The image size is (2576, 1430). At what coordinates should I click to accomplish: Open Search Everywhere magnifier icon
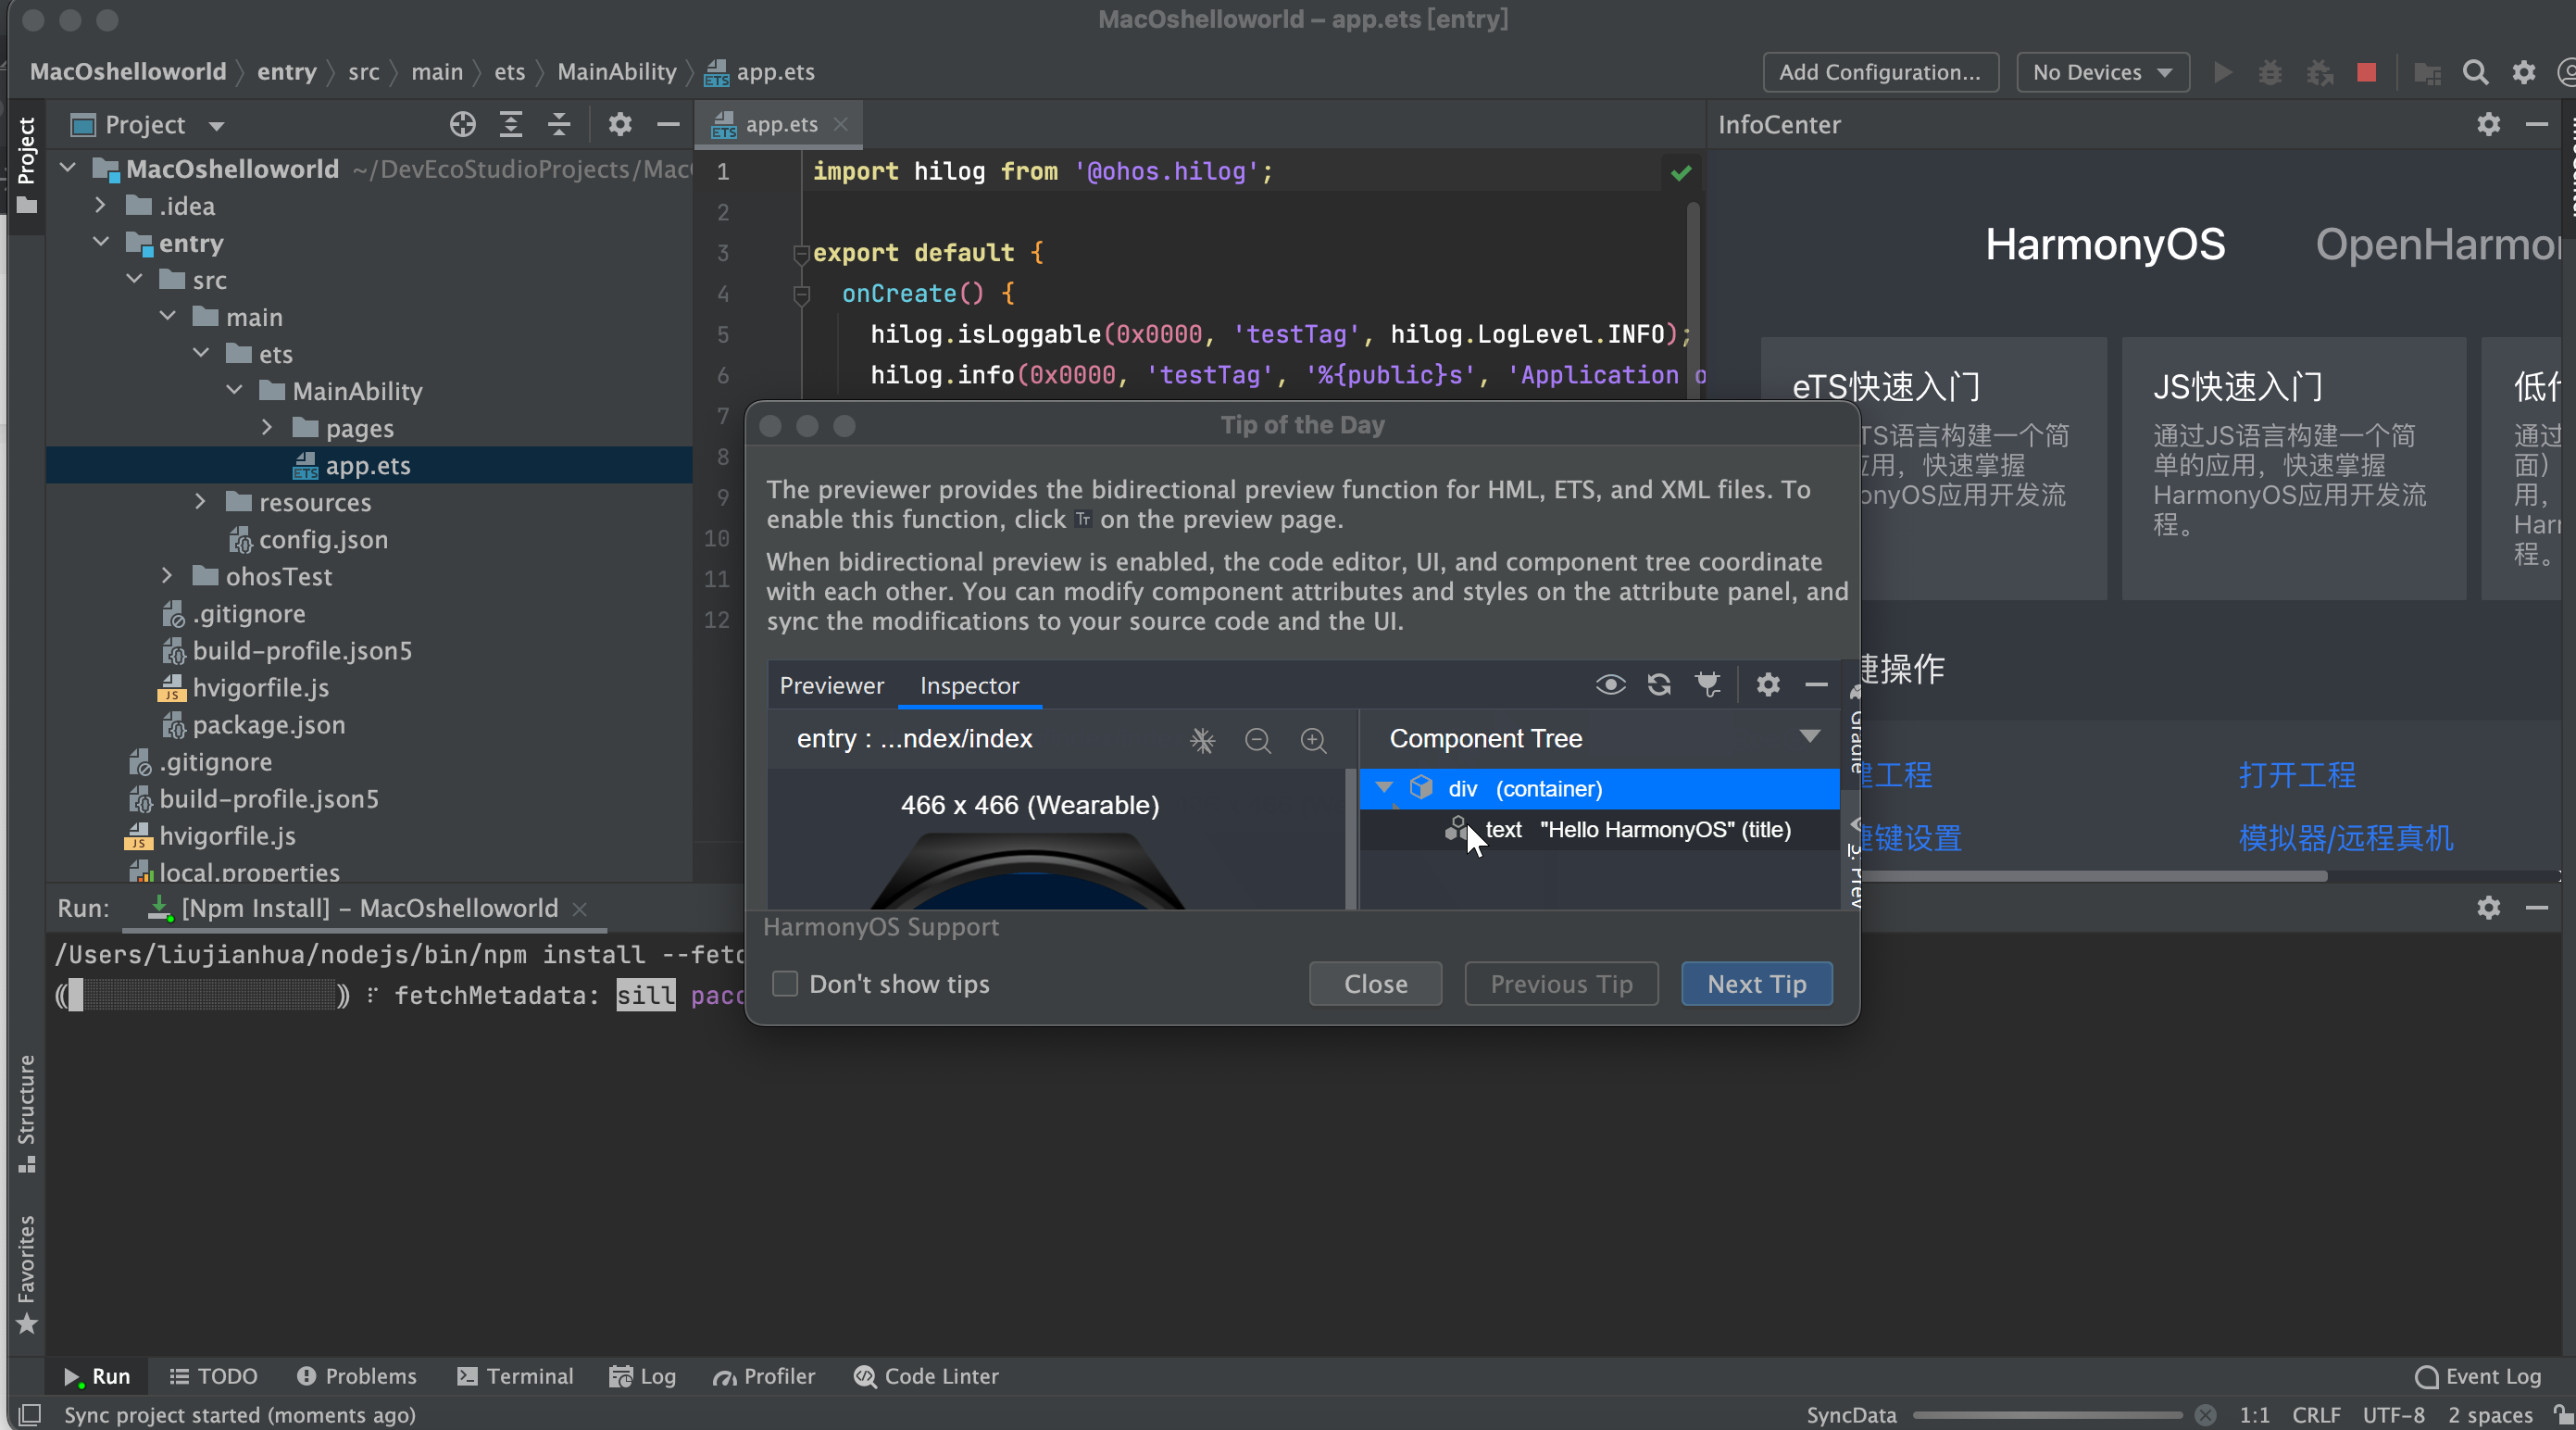pyautogui.click(x=2475, y=72)
